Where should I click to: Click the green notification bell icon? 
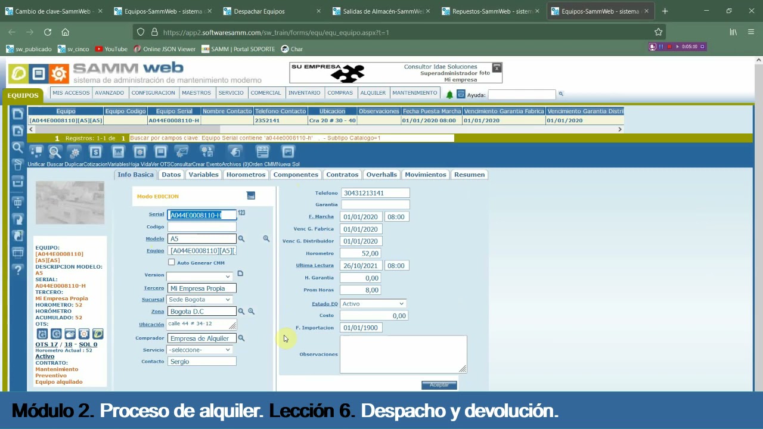449,94
